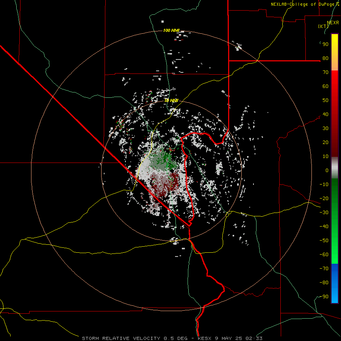Click the 50 value on the velocity scale
The height and width of the screenshot is (341, 341).
[325, 100]
